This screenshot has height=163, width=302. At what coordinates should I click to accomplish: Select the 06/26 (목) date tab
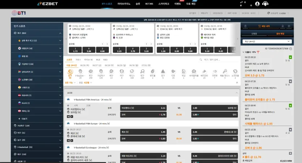[x=85, y=65]
